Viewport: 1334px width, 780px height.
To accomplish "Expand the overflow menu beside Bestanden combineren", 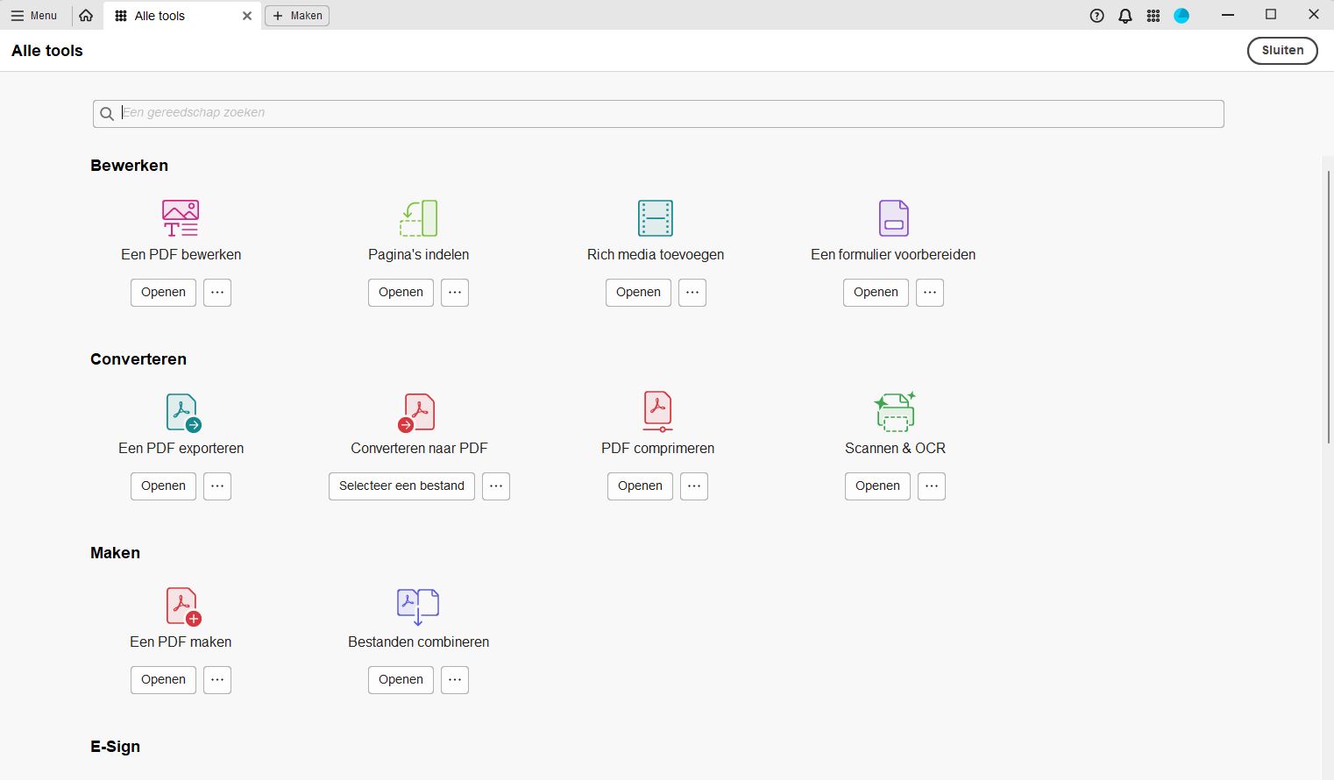I will 455,679.
